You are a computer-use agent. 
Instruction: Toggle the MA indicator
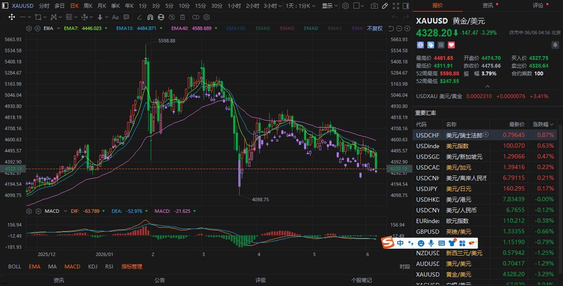tap(52, 266)
